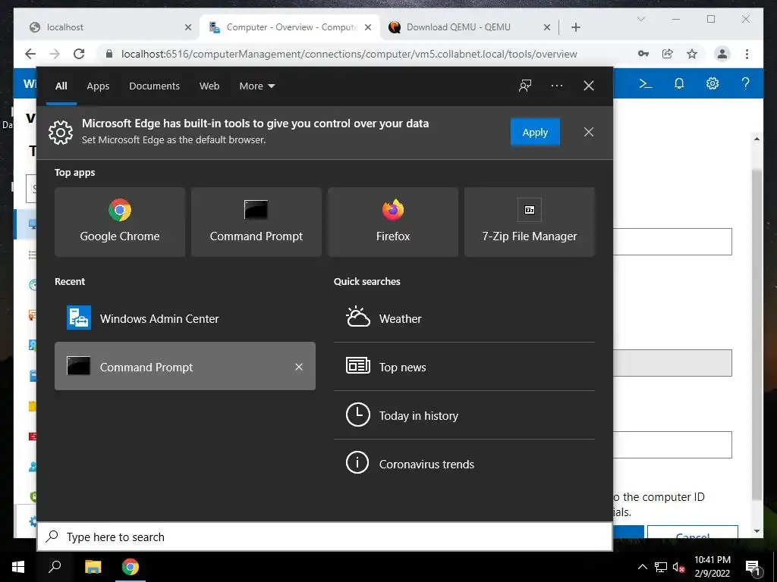Click the taskbar clock showing 10:41 PM
This screenshot has width=777, height=582.
point(712,567)
